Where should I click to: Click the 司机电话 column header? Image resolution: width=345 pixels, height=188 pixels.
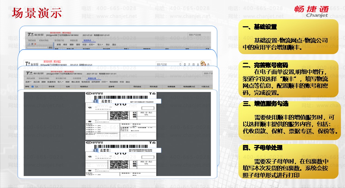coord(154,87)
